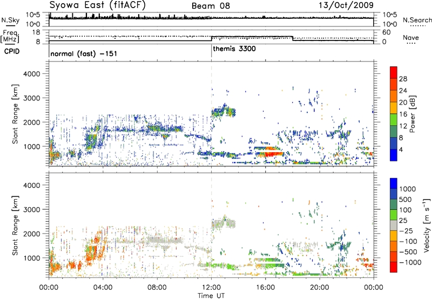Click the Velocity color bar segment between 500 and 100

pyautogui.click(x=394, y=205)
